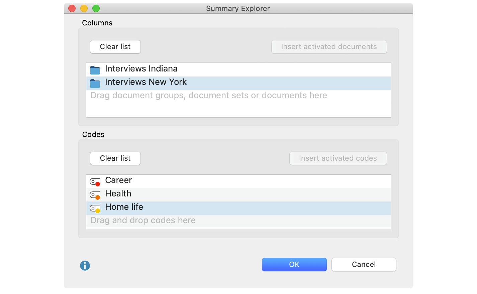Zoom the Summary Explorer window with green button
This screenshot has width=477, height=294.
click(96, 8)
